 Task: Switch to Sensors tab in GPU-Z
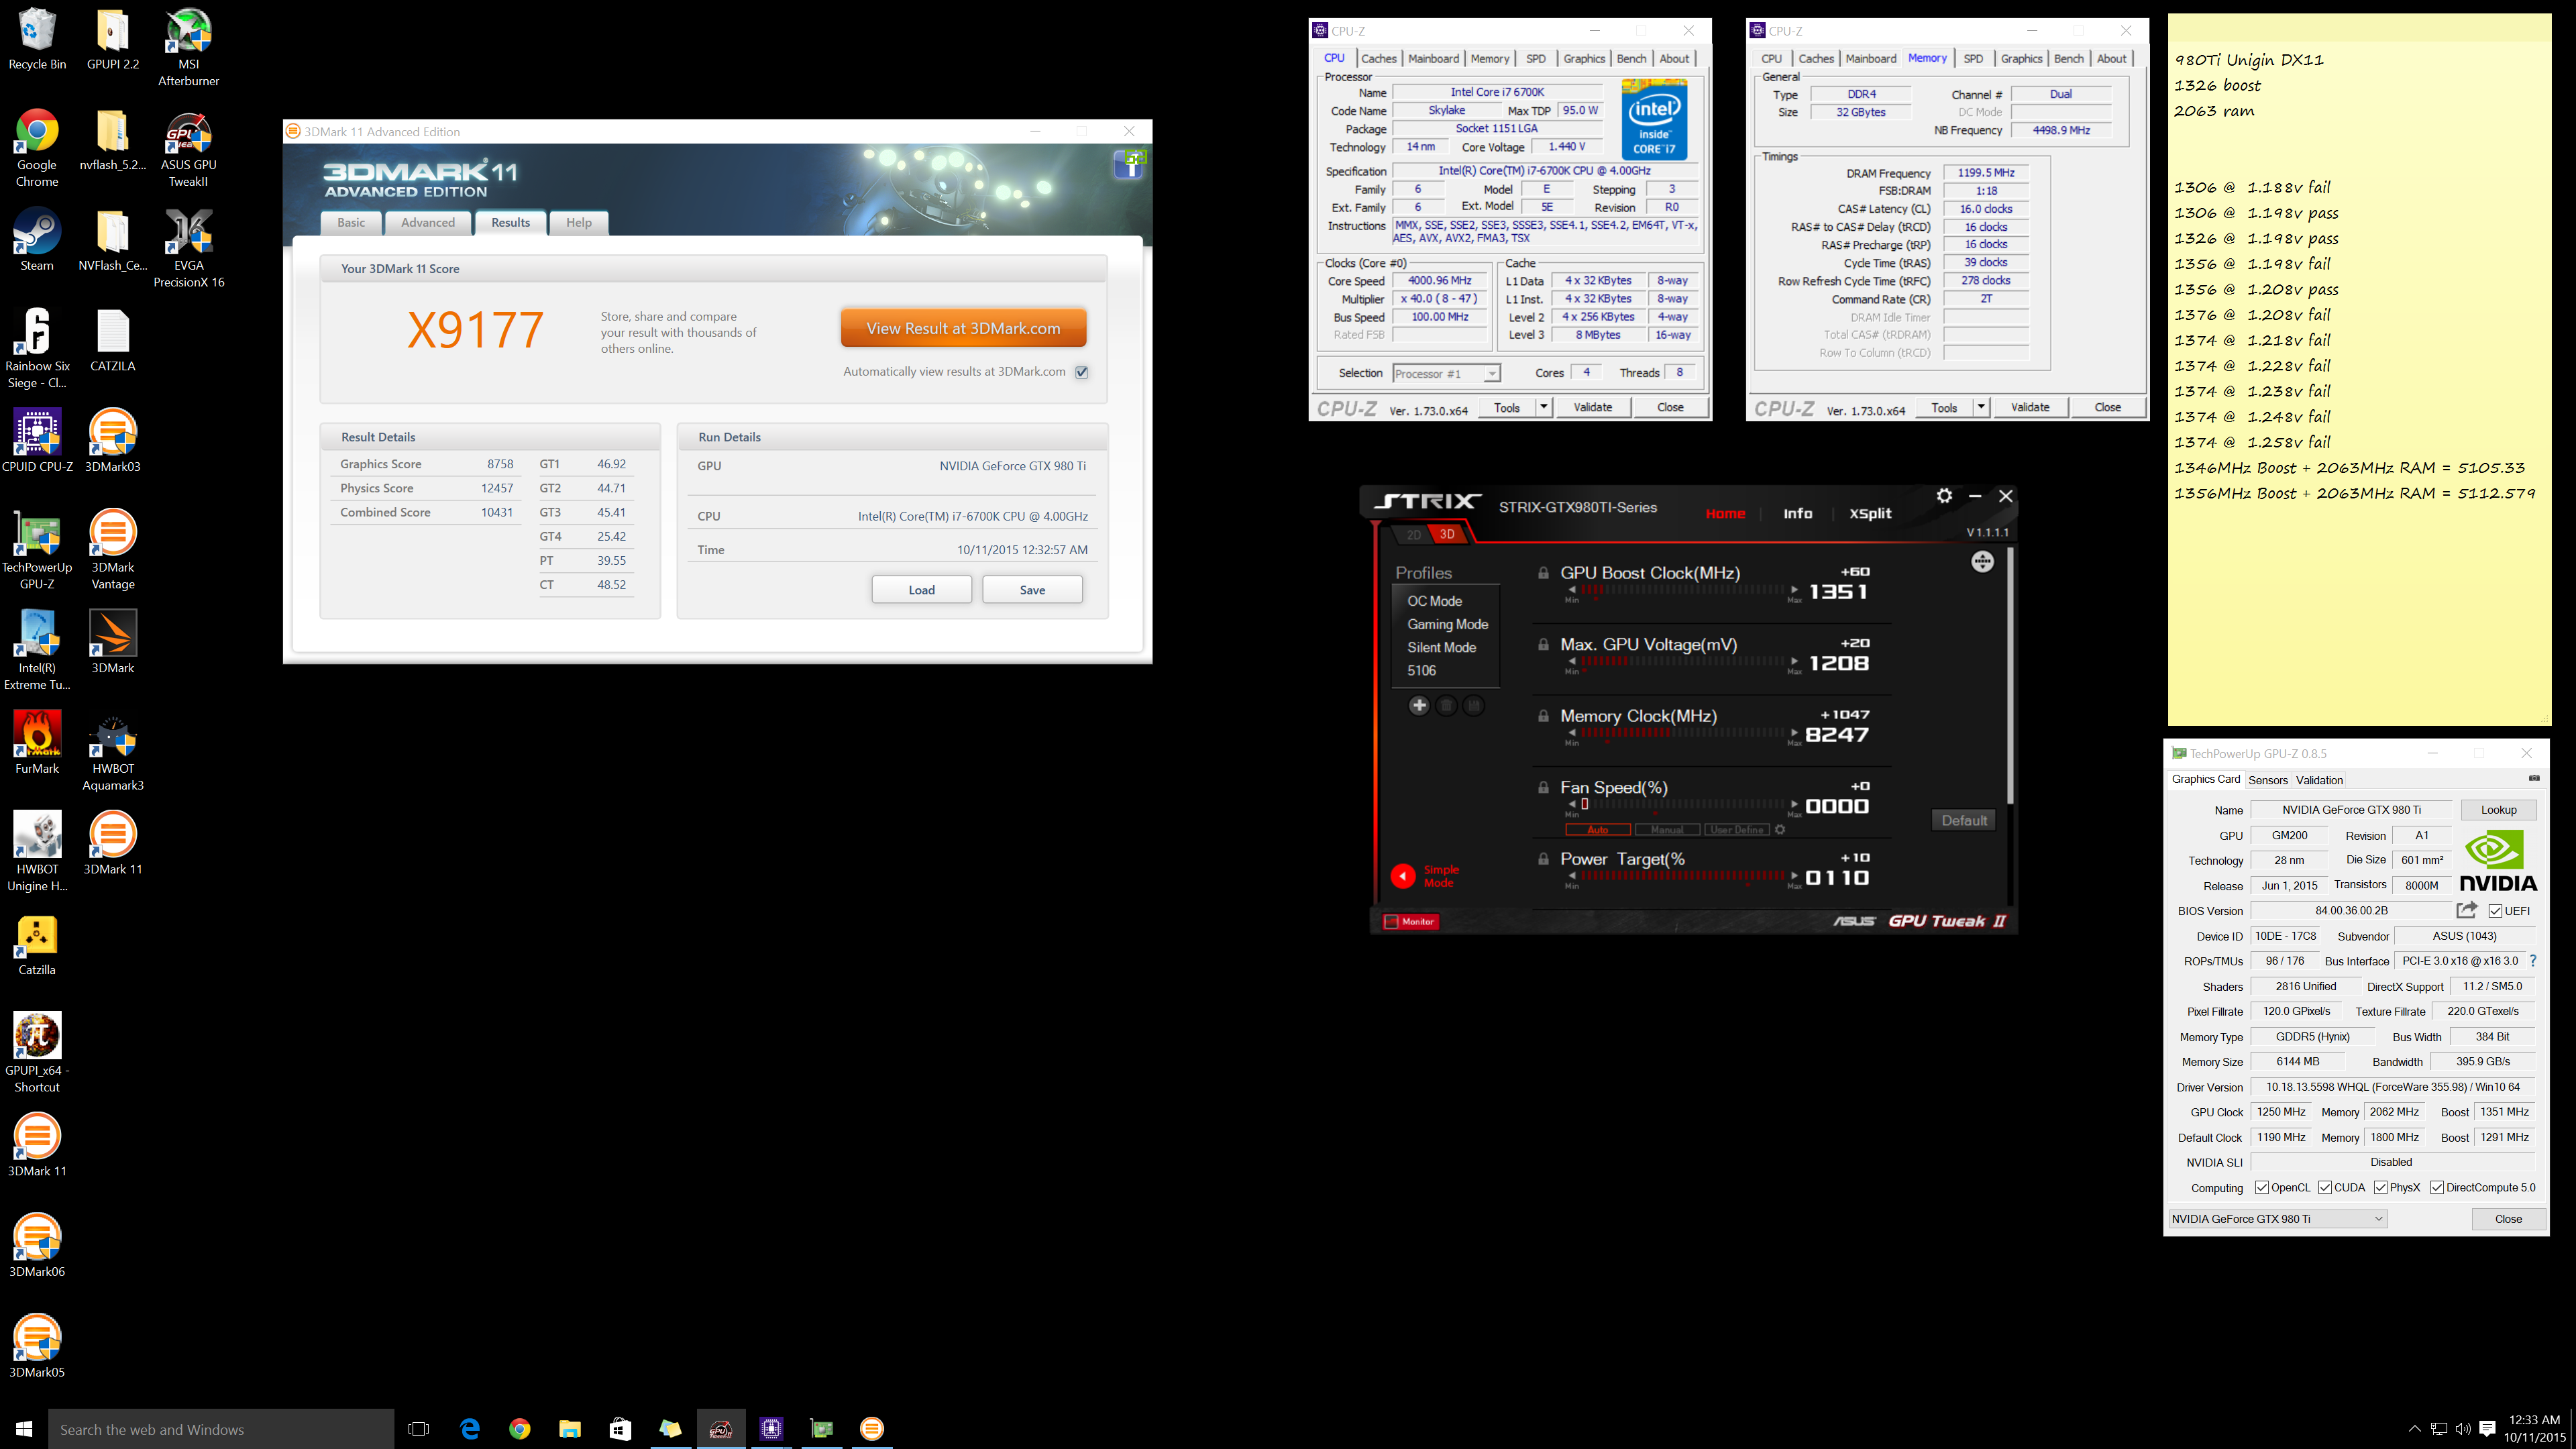point(2267,780)
